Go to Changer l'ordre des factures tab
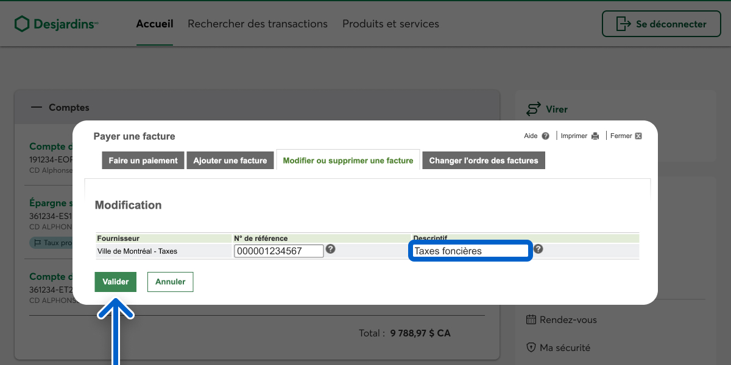This screenshot has width=731, height=365. pyautogui.click(x=484, y=161)
